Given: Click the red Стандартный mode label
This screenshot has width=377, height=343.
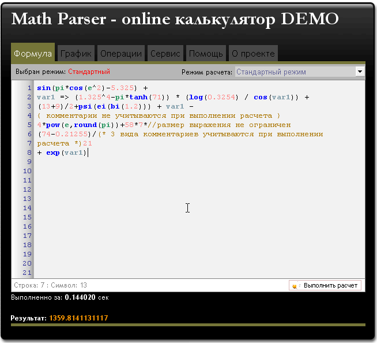Looking at the screenshot, I should (x=89, y=72).
